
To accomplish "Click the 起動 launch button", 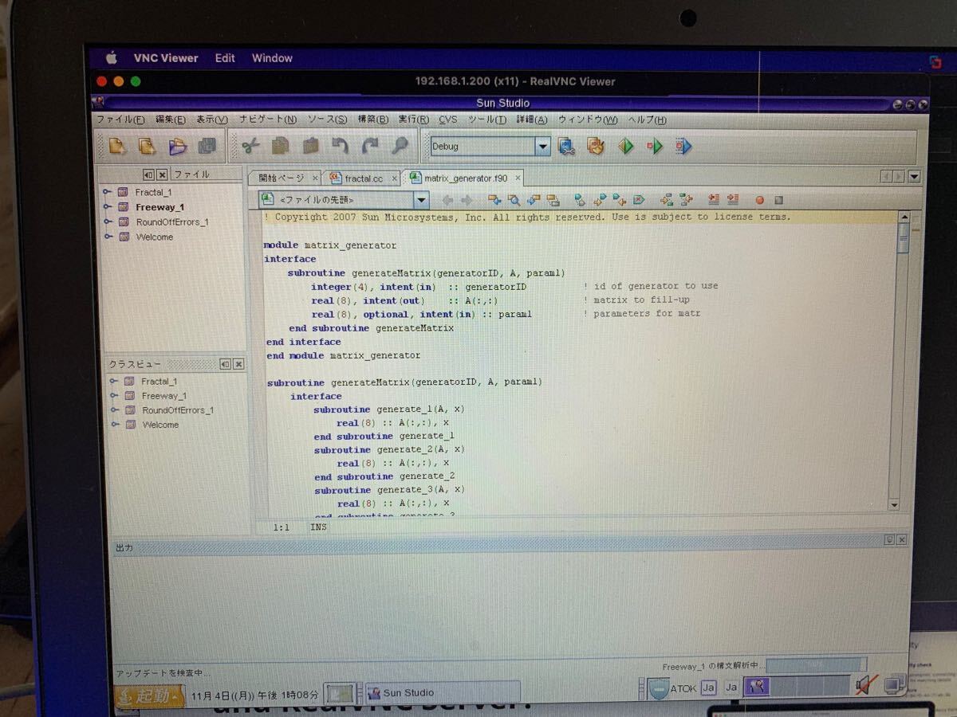I will [x=150, y=695].
